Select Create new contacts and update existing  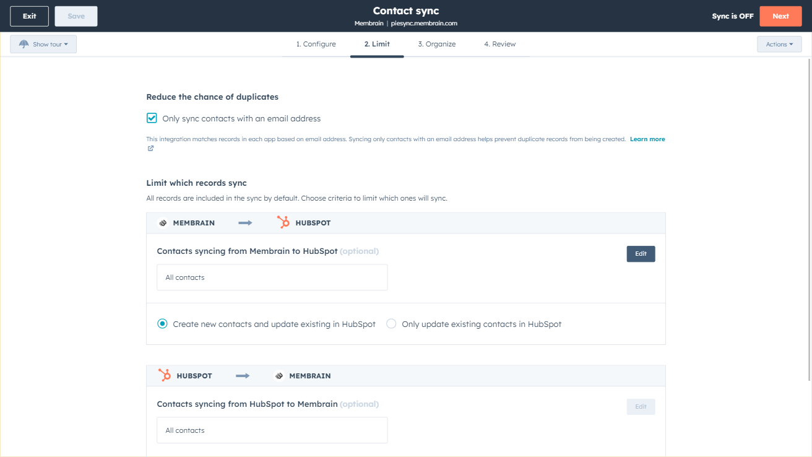[x=163, y=324]
